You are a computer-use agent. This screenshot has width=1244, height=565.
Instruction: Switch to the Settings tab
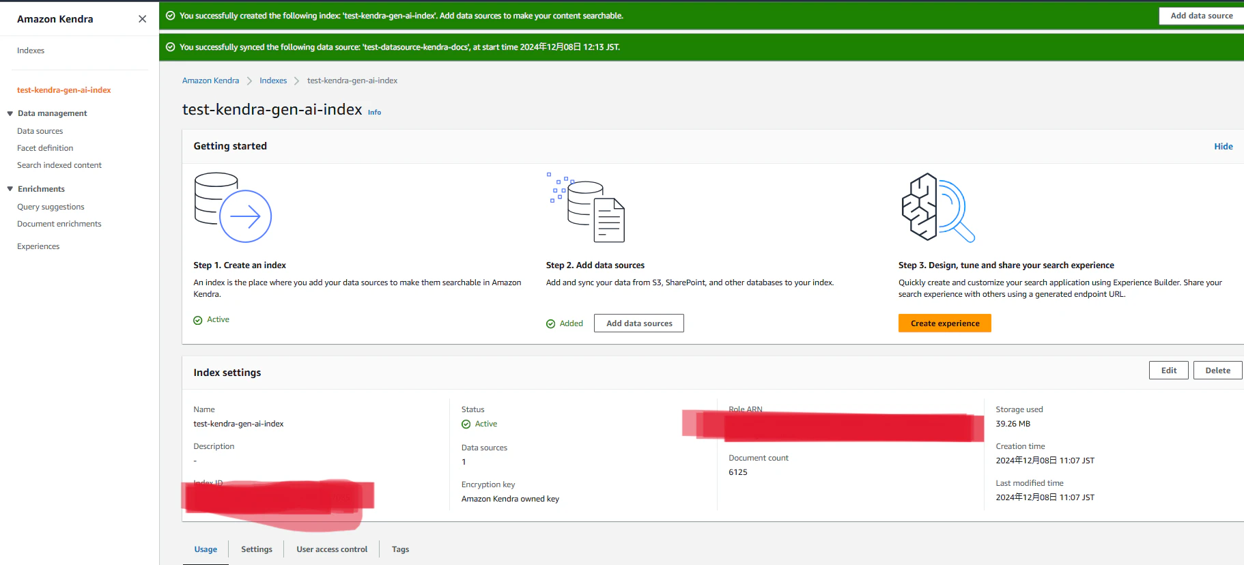(257, 549)
